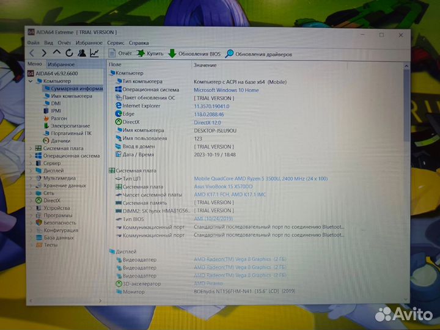Open the 11.3570.19041.0 Internet Explorer link
This screenshot has height=330, width=440.
tap(211, 106)
